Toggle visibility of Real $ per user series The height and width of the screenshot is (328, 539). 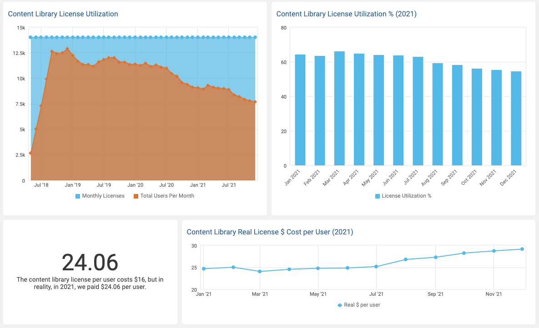point(341,304)
